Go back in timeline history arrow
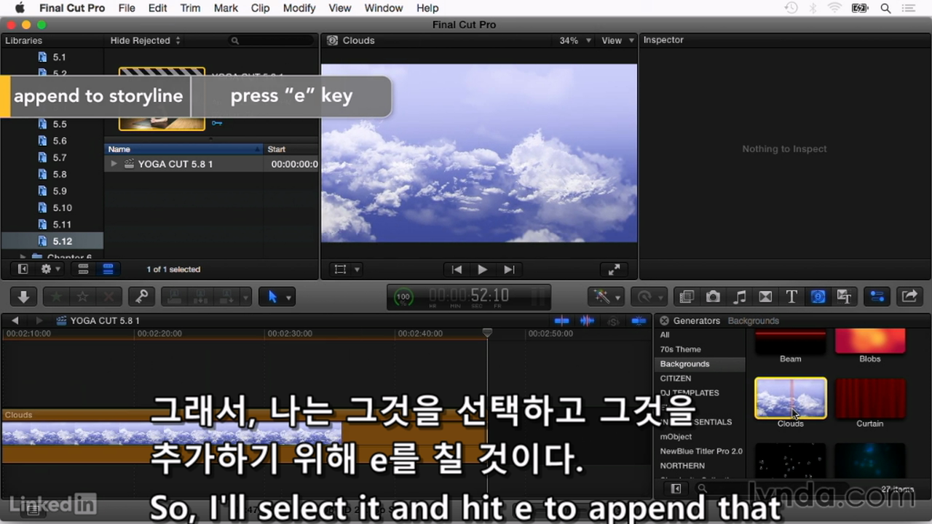Image resolution: width=932 pixels, height=524 pixels. pyautogui.click(x=15, y=320)
